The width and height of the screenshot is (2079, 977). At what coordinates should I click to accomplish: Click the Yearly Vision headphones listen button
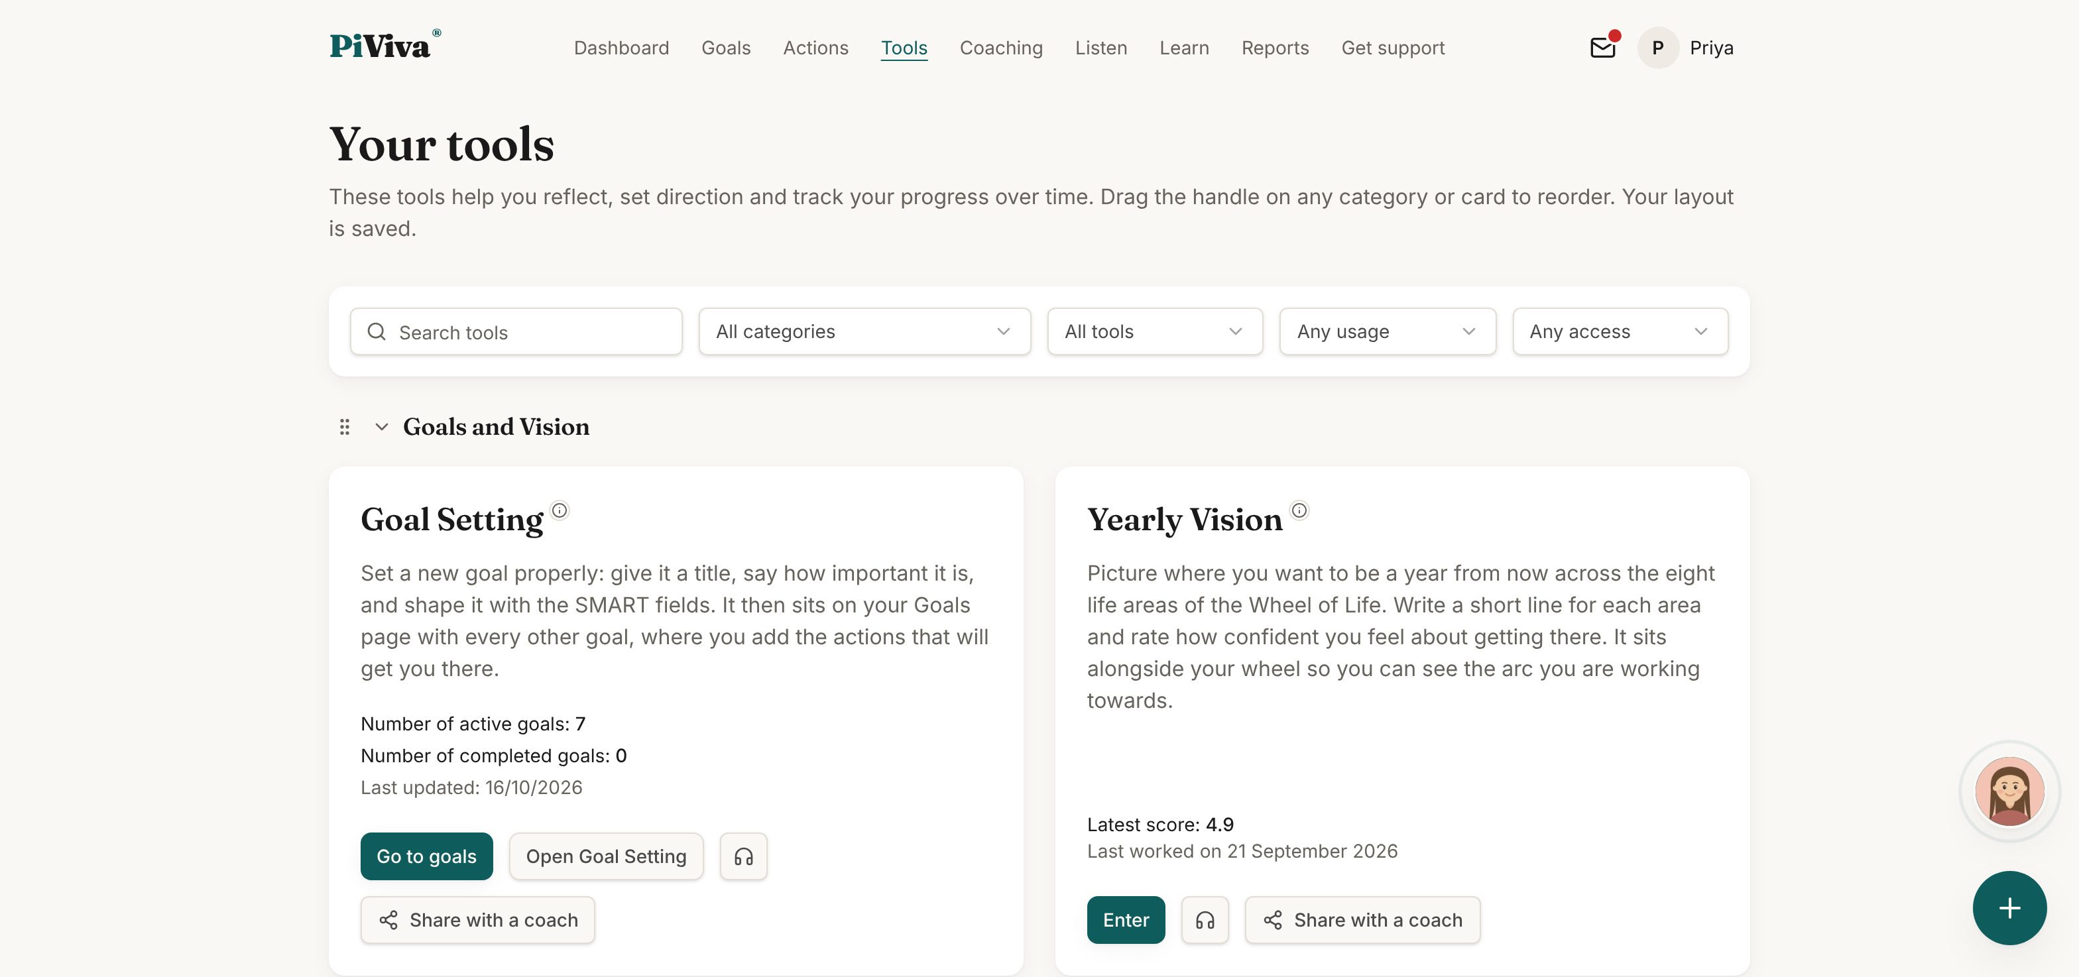(x=1204, y=920)
